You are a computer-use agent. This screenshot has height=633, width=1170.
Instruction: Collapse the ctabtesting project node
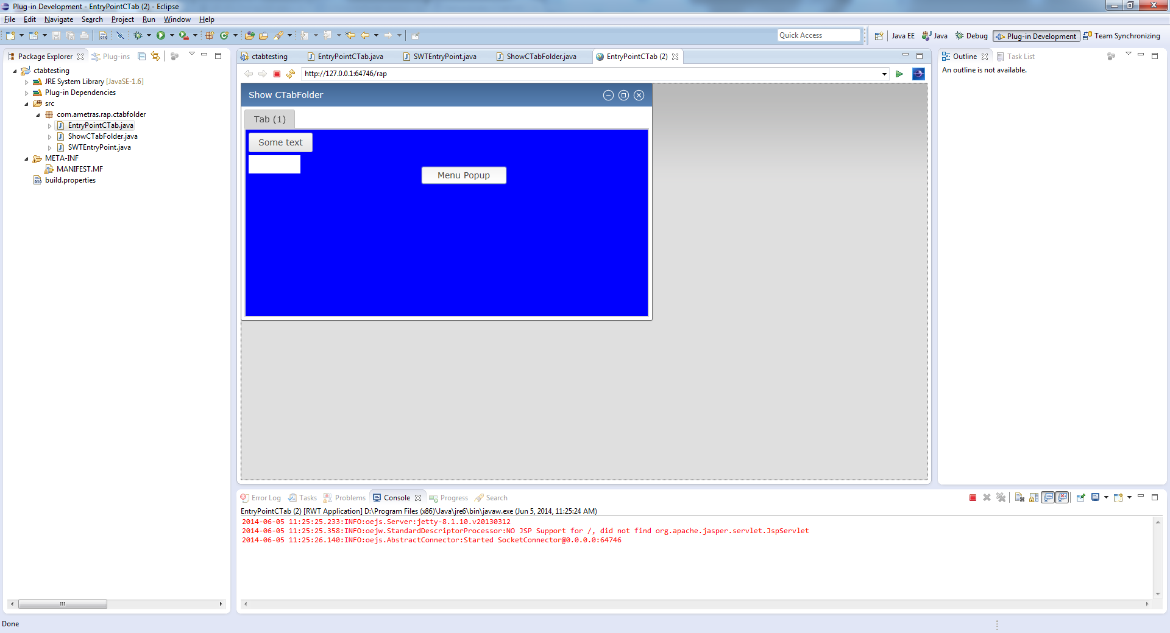(x=15, y=71)
